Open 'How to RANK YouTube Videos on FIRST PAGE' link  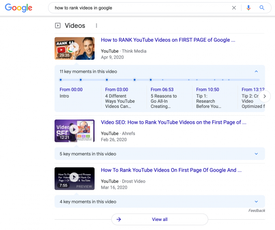[x=168, y=40]
